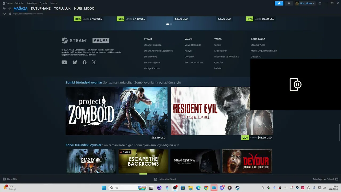Click İndirmeleri Yönet at the bottom
341x192 pixels.
(x=165, y=179)
